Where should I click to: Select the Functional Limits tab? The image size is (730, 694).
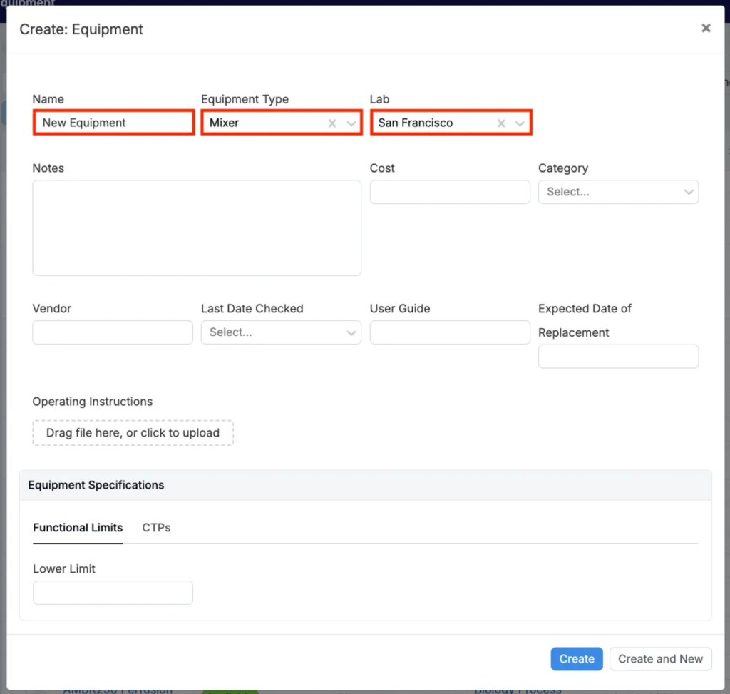[78, 528]
